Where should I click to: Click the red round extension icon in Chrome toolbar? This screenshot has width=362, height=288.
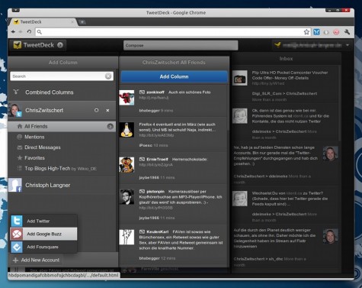click(x=336, y=32)
